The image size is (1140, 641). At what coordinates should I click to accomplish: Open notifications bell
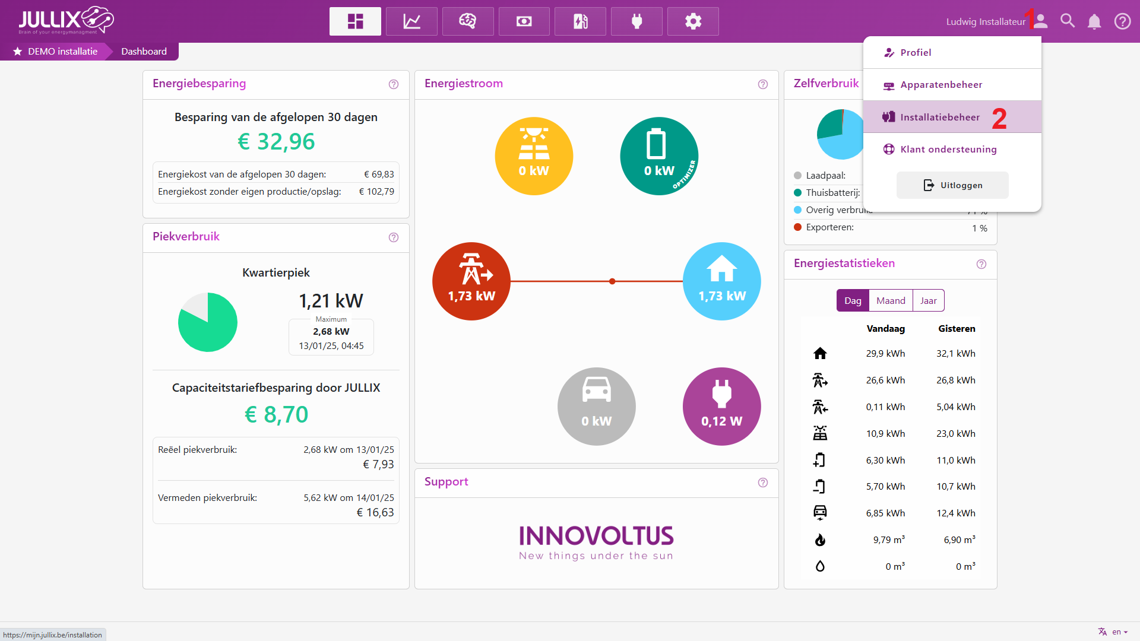pos(1094,21)
